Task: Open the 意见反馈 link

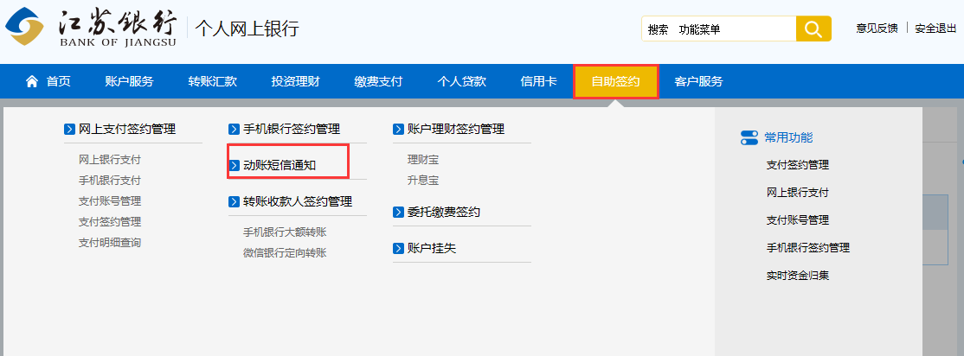Action: (x=877, y=29)
